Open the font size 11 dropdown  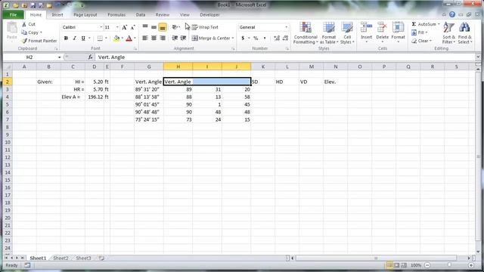coord(117,27)
